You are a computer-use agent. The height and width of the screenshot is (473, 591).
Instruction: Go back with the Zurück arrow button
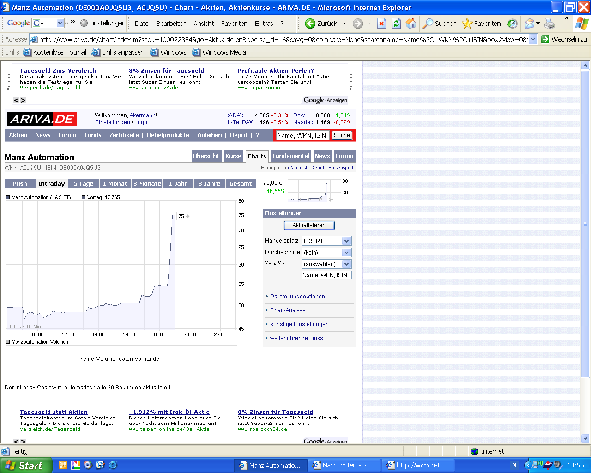pyautogui.click(x=321, y=24)
